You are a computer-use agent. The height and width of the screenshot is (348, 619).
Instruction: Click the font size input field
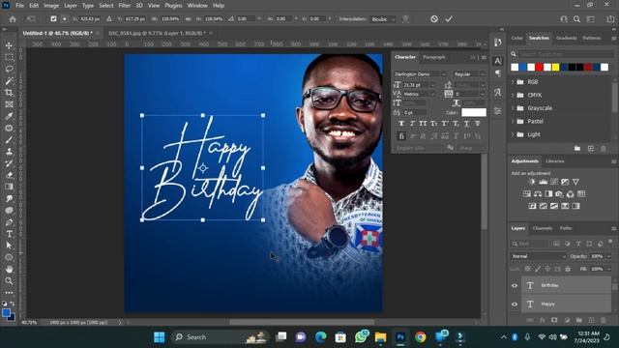click(x=417, y=85)
